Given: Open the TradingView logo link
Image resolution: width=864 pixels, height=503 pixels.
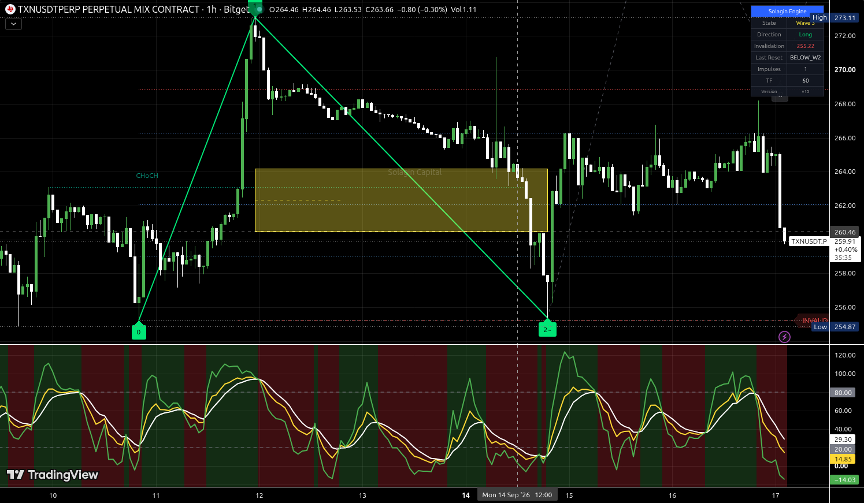Looking at the screenshot, I should [53, 475].
